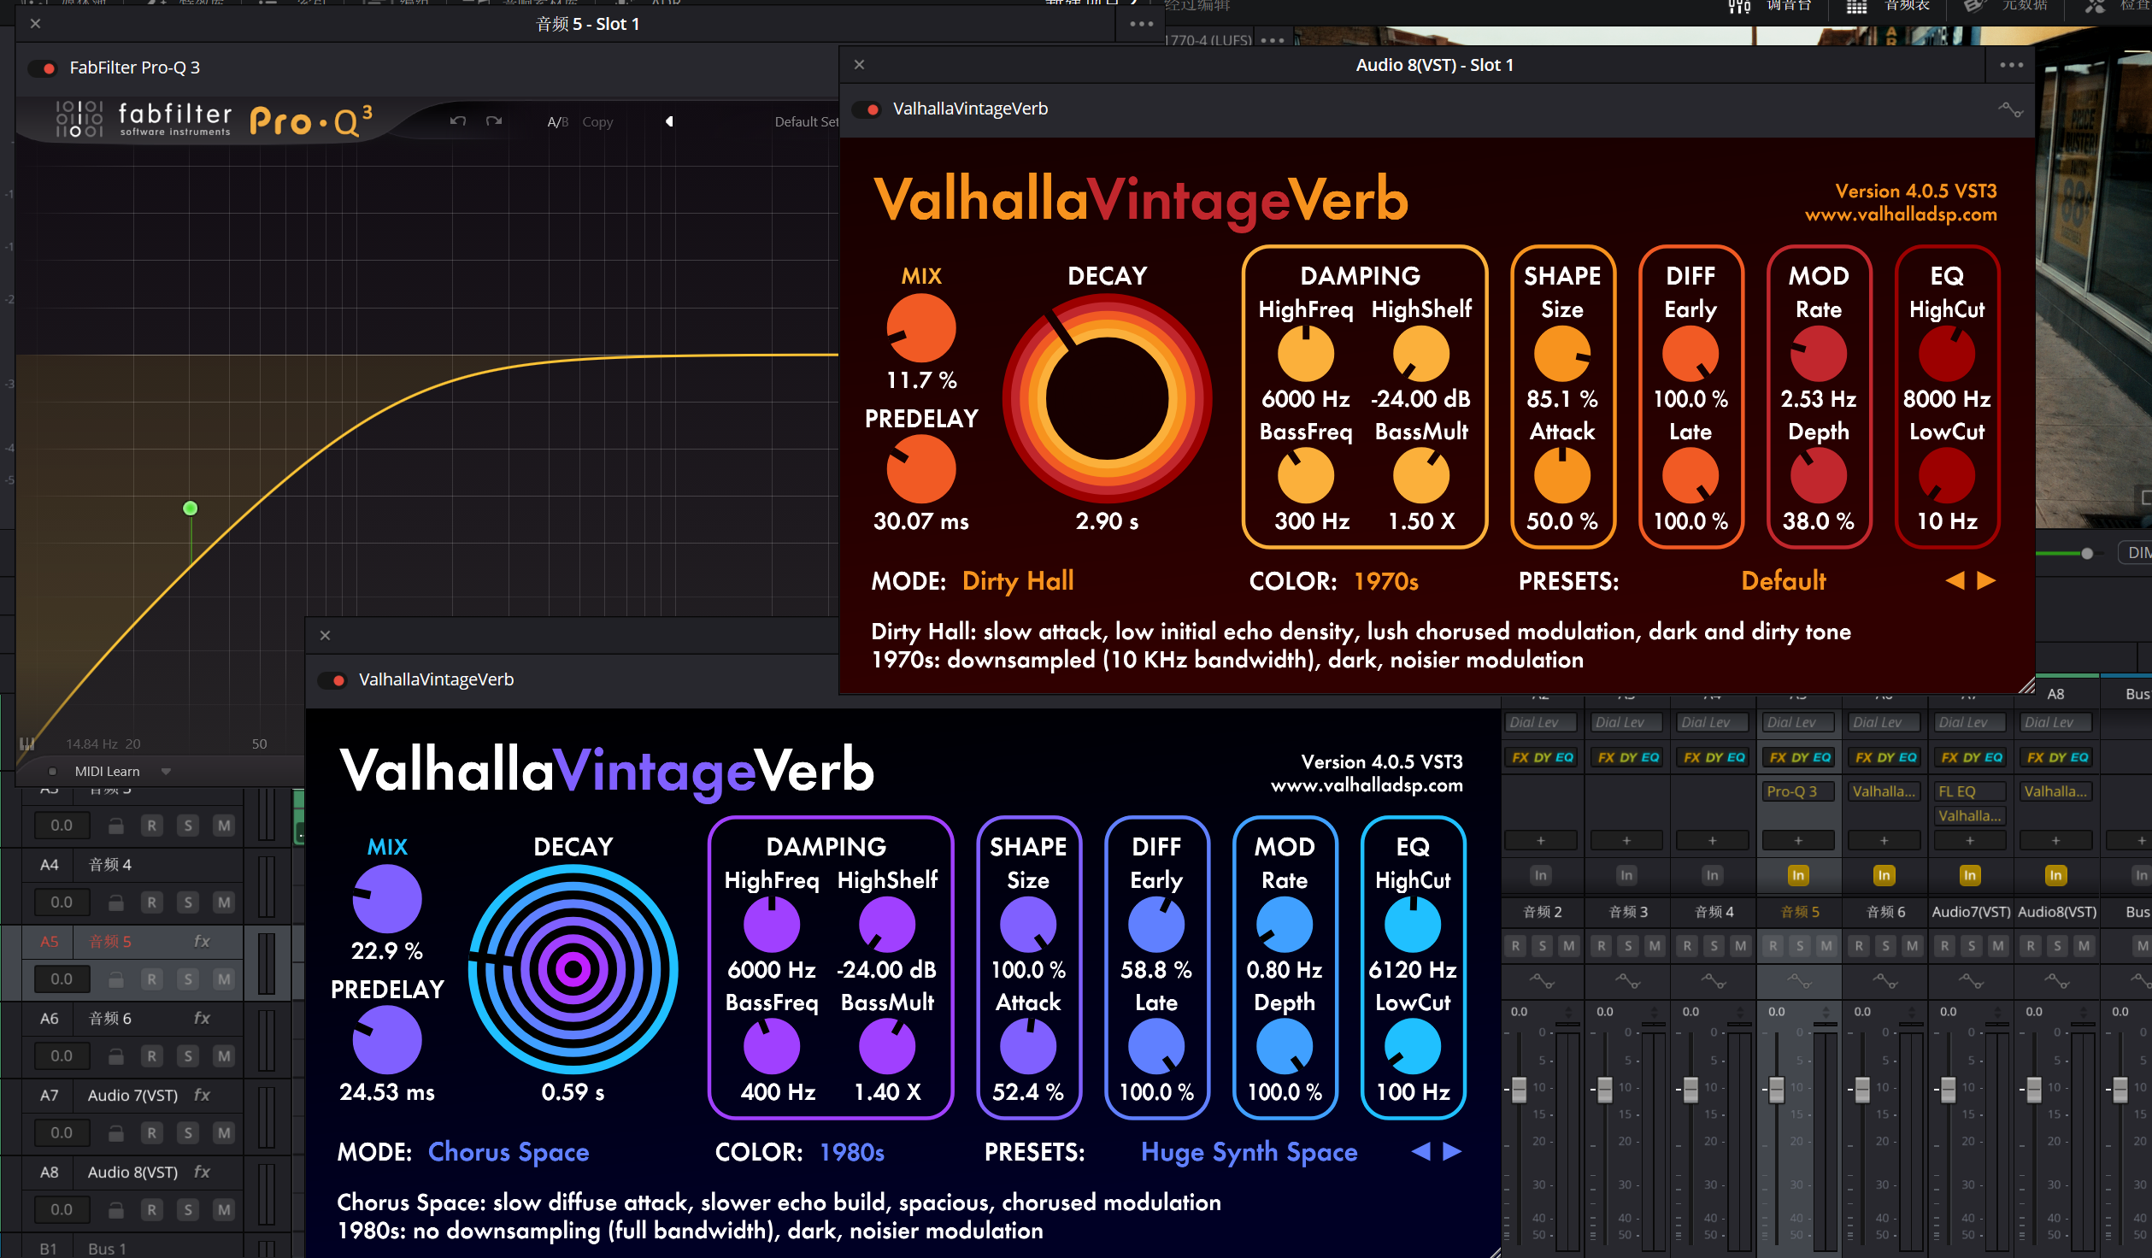Open www.valhalladsp.com link in red ValhallaVintageVerb

(1901, 215)
